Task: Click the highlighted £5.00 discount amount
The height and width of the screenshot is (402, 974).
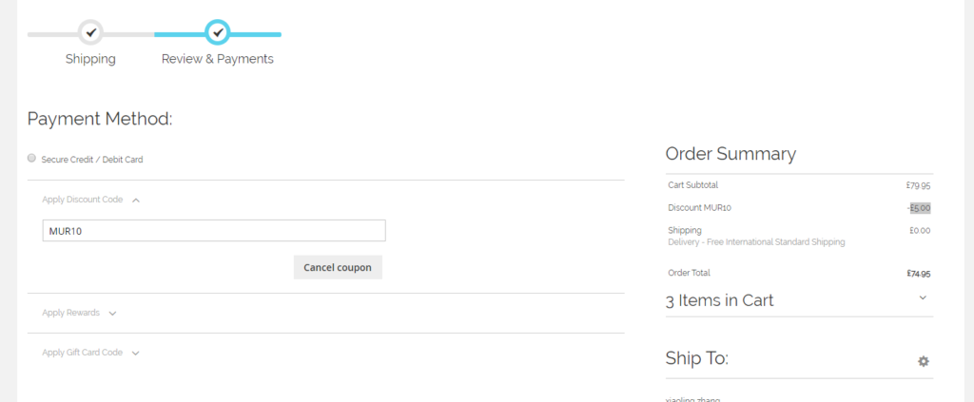Action: [x=920, y=207]
